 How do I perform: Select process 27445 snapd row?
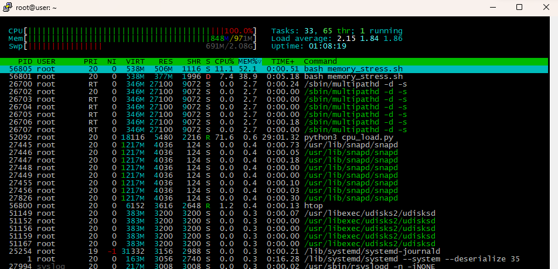click(274, 145)
